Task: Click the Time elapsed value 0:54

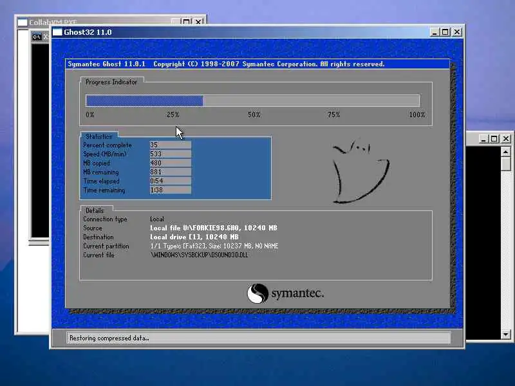Action: click(171, 181)
